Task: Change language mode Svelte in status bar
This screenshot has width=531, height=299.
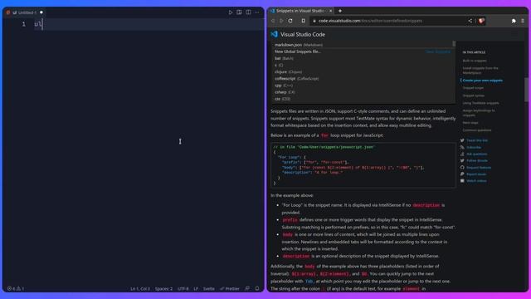Action: [x=208, y=289]
